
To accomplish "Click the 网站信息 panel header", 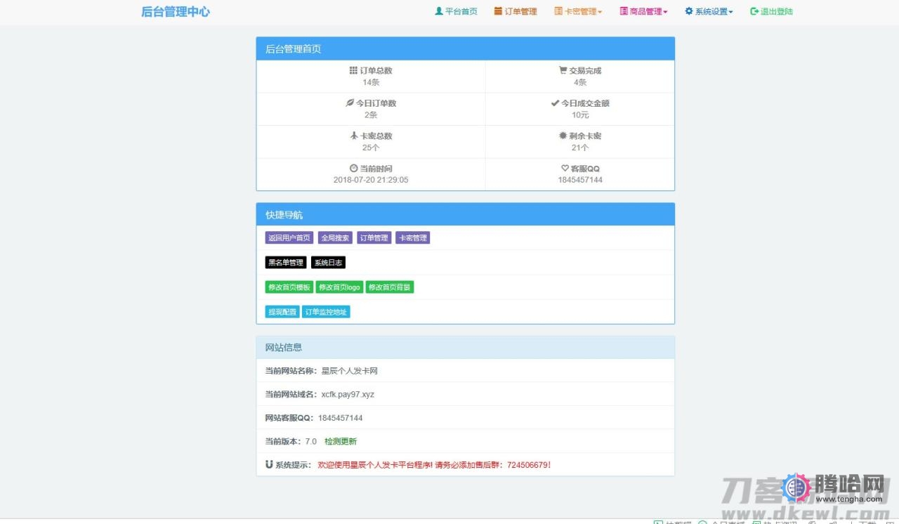I will click(466, 348).
